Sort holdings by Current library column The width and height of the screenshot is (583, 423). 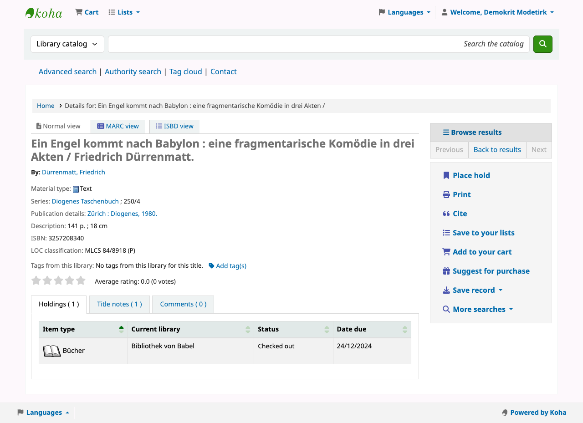coord(191,330)
